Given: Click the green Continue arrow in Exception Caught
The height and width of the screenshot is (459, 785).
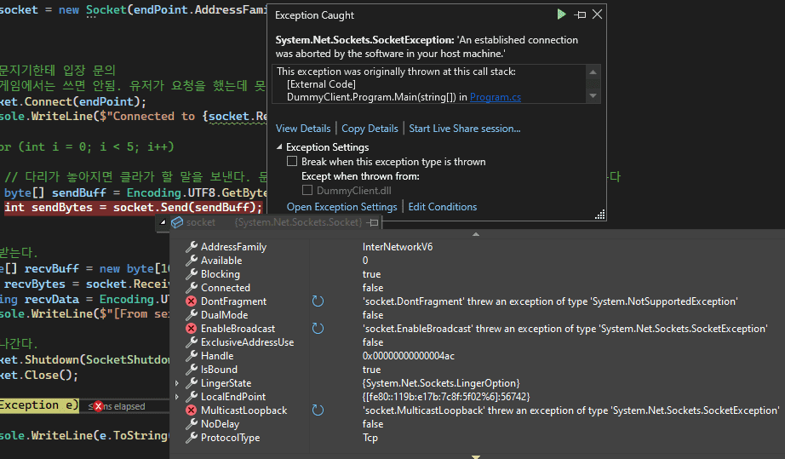Looking at the screenshot, I should coord(561,14).
